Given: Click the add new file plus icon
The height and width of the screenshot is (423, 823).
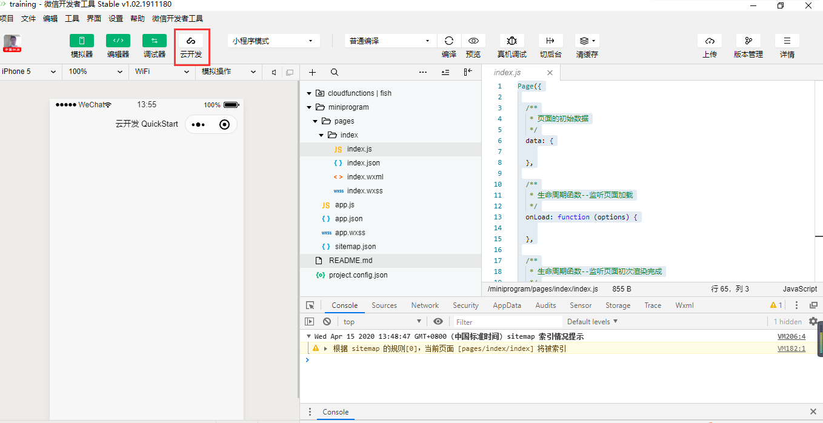Looking at the screenshot, I should click(x=313, y=72).
